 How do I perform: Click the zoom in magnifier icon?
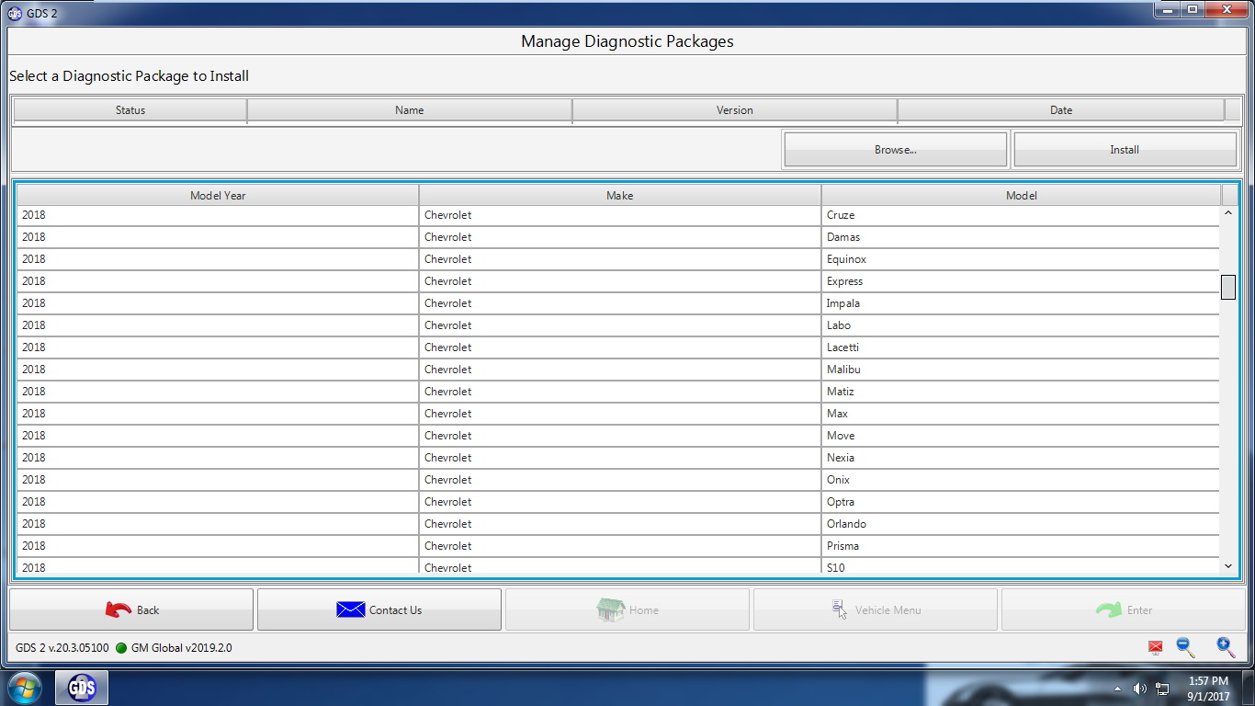click(x=1226, y=648)
